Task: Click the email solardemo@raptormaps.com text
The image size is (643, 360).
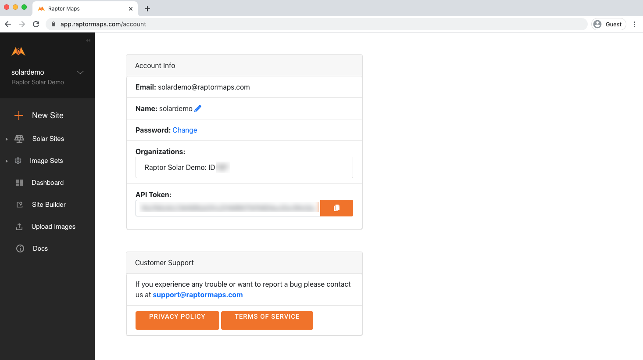Action: [x=204, y=87]
